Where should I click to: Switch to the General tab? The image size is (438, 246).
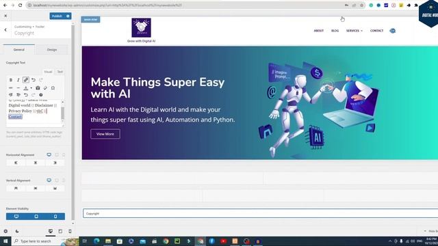click(x=19, y=50)
